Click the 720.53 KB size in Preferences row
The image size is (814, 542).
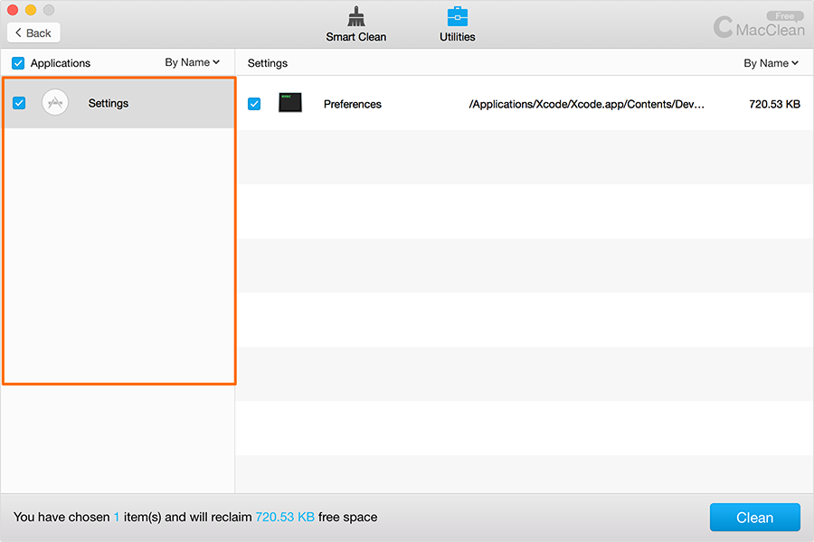pos(774,104)
